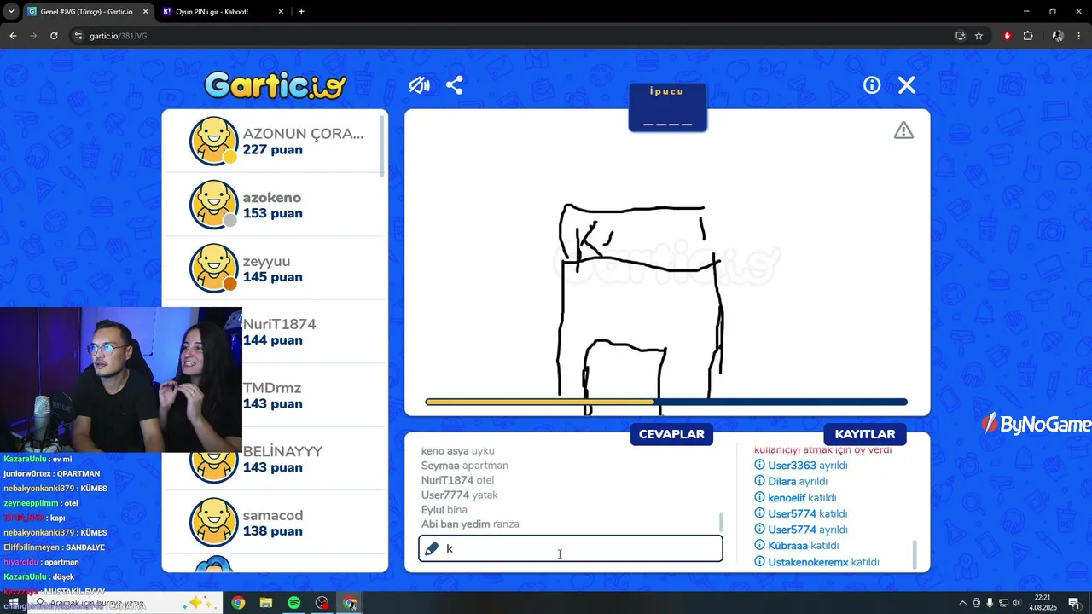Click the player list scrollbar
The image size is (1092, 614).
click(382, 146)
